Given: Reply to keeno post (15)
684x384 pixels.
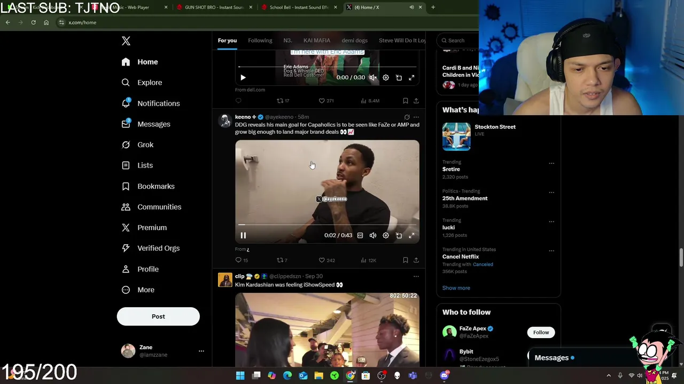Looking at the screenshot, I should pos(242,260).
